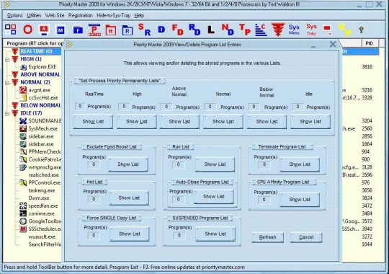Screen dimensions: 389x274
Task: Click the black 'L' toolbar icon
Action: coord(210,30)
